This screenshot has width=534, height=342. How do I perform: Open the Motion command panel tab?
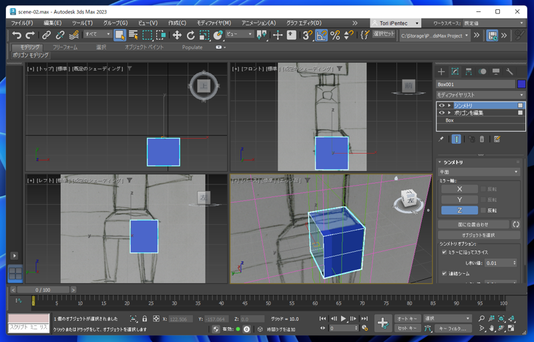coord(482,71)
